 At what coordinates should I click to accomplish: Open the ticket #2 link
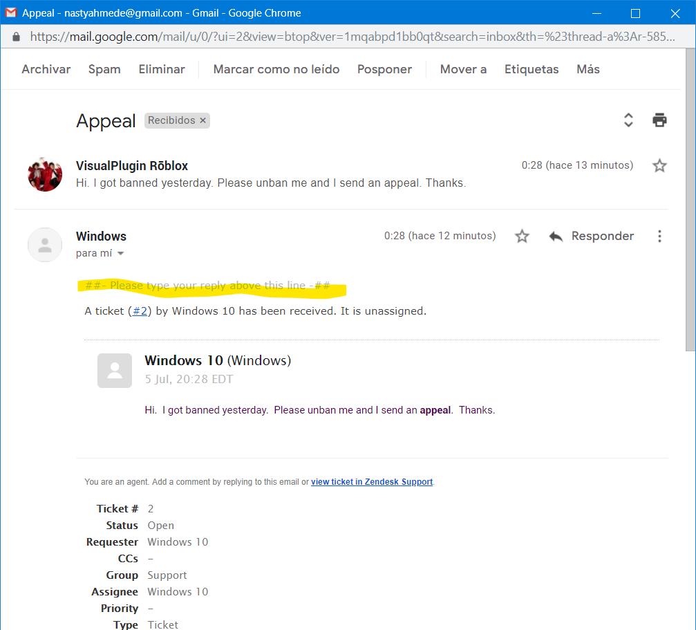(140, 311)
